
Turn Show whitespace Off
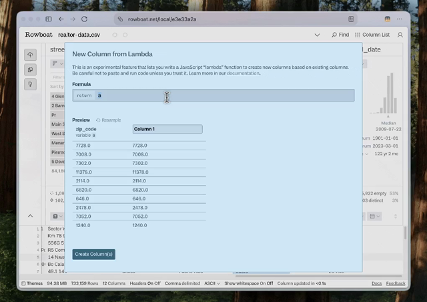(x=270, y=283)
